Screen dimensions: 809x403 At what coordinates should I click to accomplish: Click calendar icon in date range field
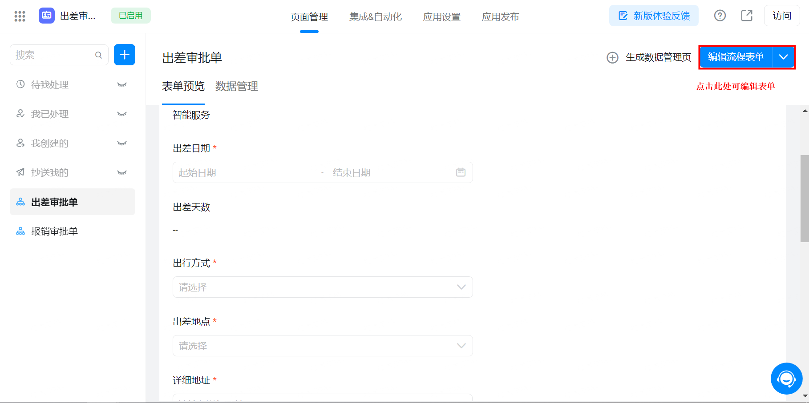coord(461,172)
